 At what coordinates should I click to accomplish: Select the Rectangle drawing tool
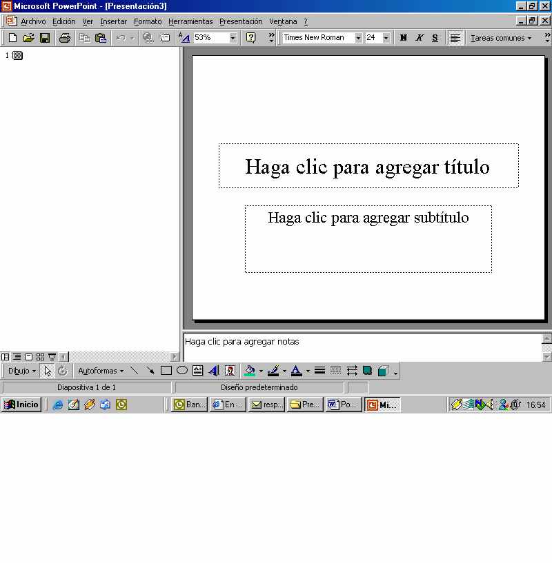[166, 371]
